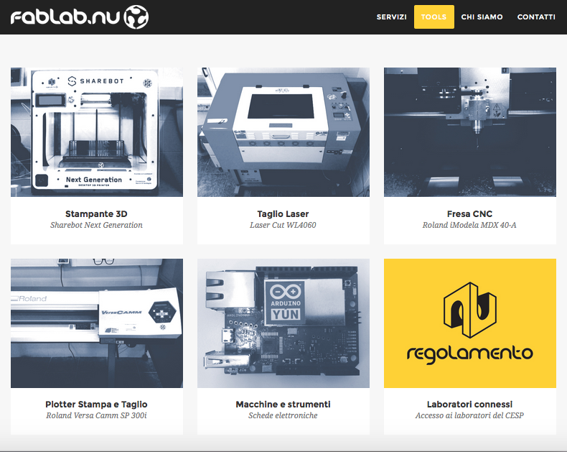View the laser cutter machine photo
The height and width of the screenshot is (452, 567).
pos(283,132)
